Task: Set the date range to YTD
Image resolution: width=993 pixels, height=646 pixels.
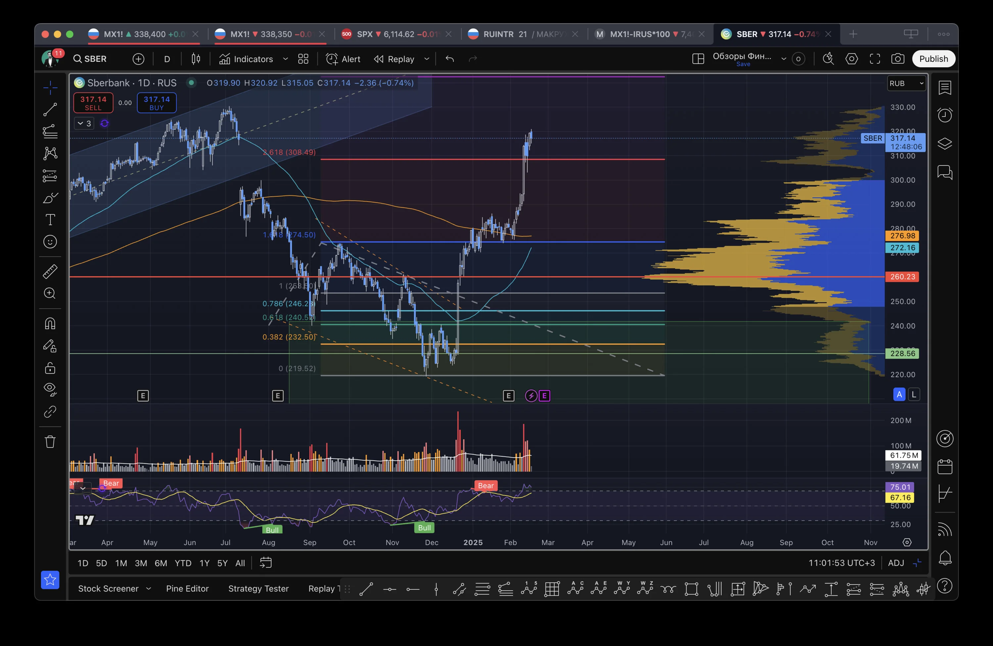Action: point(183,563)
